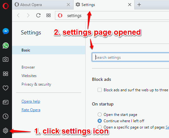Image resolution: width=169 pixels, height=138 pixels.
Task: Enable the Block ads checkbox
Action: [100, 90]
